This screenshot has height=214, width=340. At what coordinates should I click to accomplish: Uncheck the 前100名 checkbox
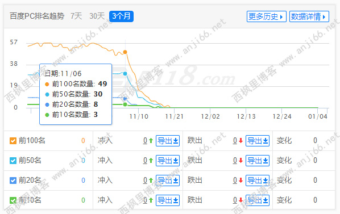(13, 141)
